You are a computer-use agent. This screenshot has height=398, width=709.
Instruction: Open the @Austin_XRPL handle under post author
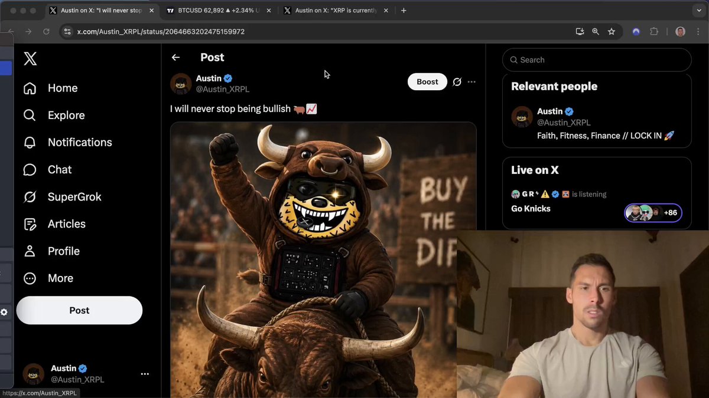point(223,89)
